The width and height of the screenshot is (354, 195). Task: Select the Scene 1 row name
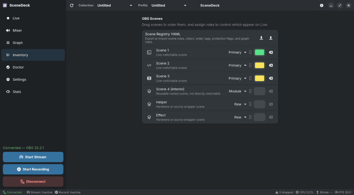coord(163,50)
